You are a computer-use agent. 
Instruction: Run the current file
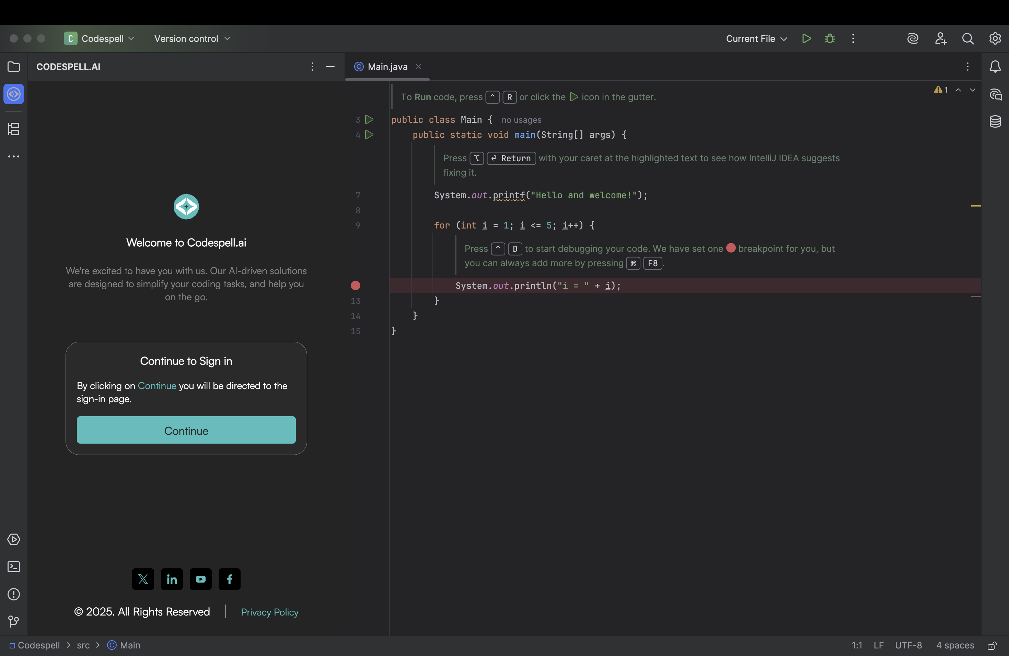point(807,38)
